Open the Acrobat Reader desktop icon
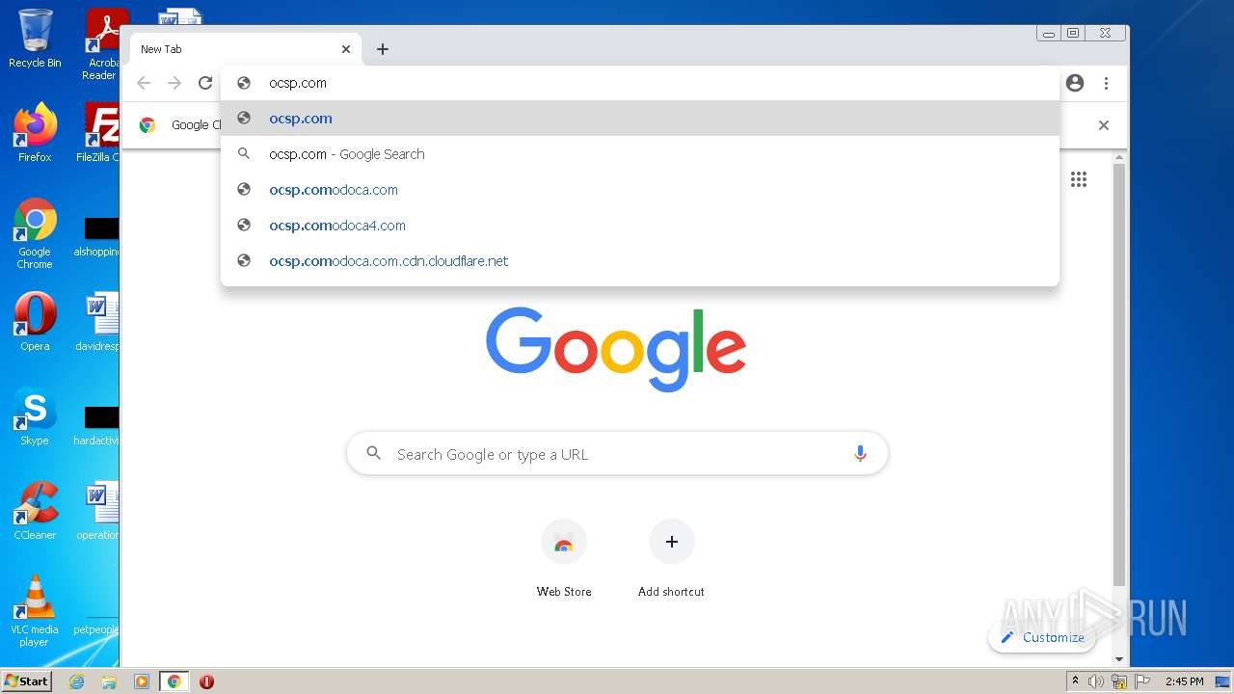Viewport: 1234px width, 694px height. [x=102, y=44]
